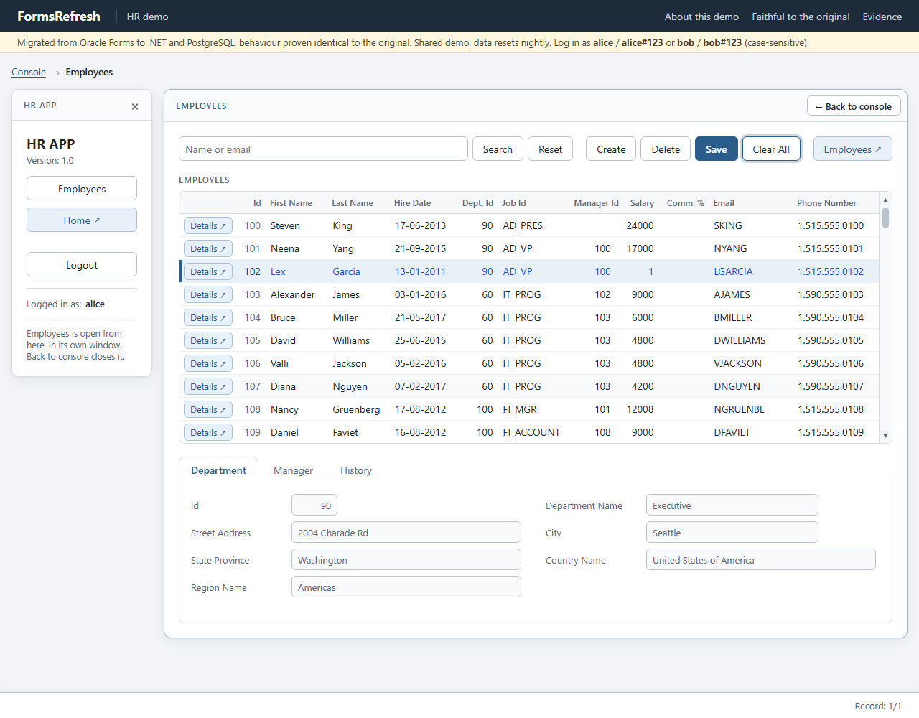919x718 pixels.
Task: Open Details for Nancy Gruenberg
Action: tap(208, 409)
